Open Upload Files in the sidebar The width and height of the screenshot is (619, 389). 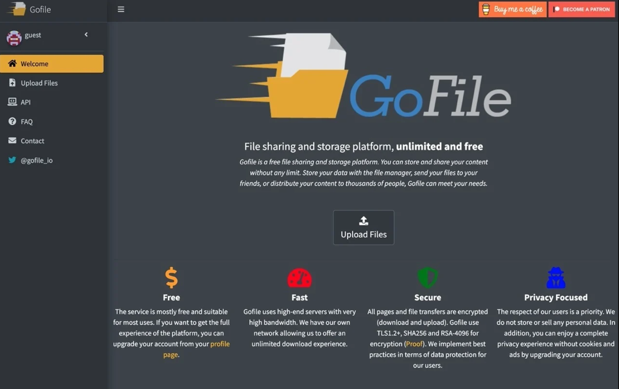point(52,83)
